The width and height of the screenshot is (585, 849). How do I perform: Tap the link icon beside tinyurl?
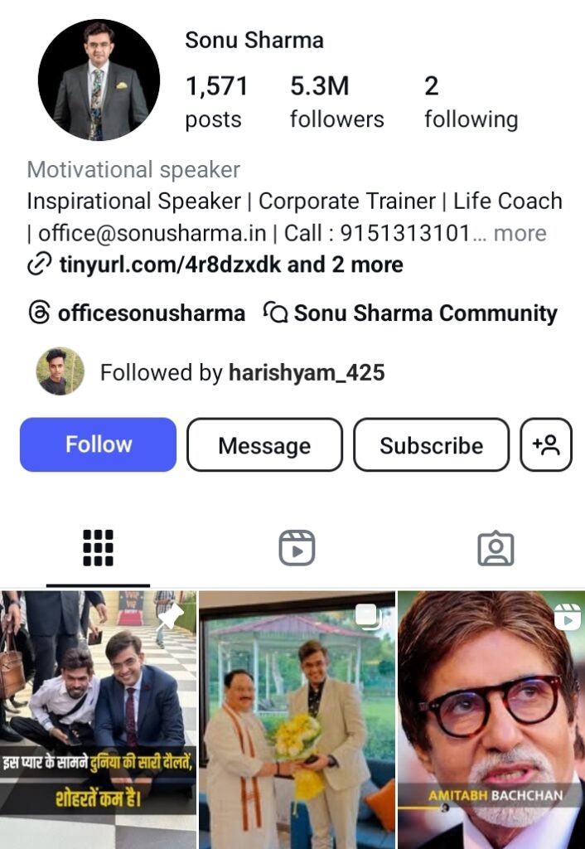tap(39, 264)
